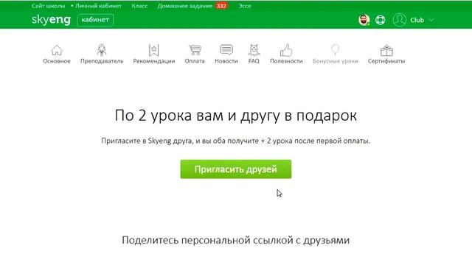Open the Преподаватель teacher icon

coord(102,50)
